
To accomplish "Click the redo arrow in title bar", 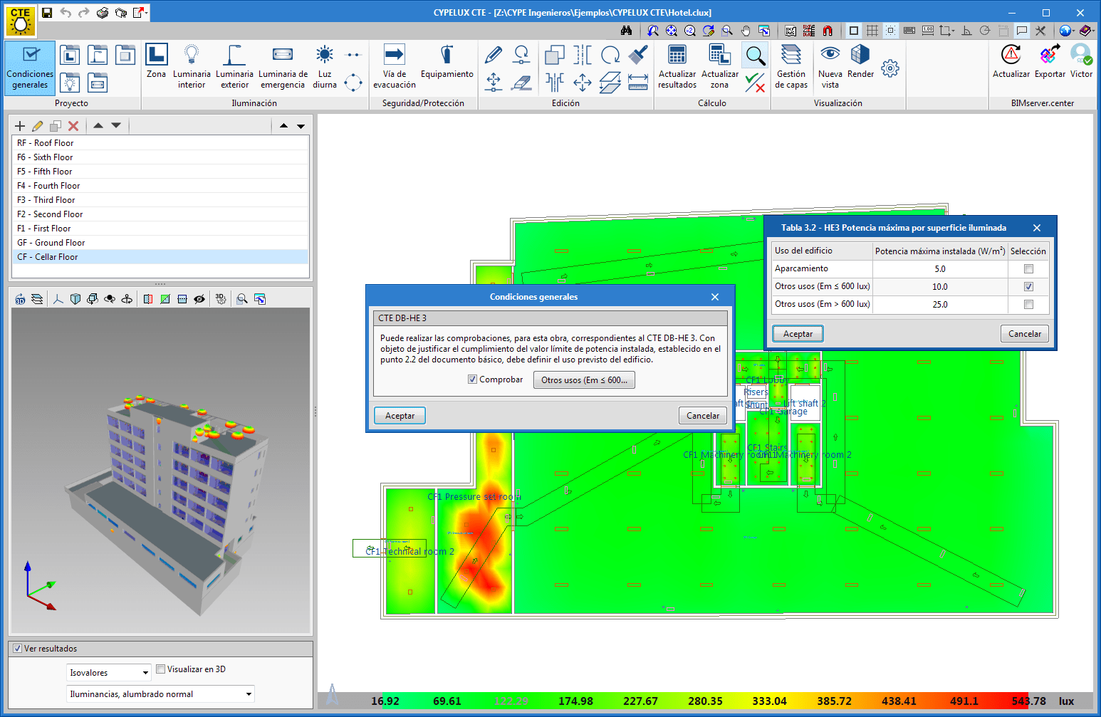I will 83,12.
